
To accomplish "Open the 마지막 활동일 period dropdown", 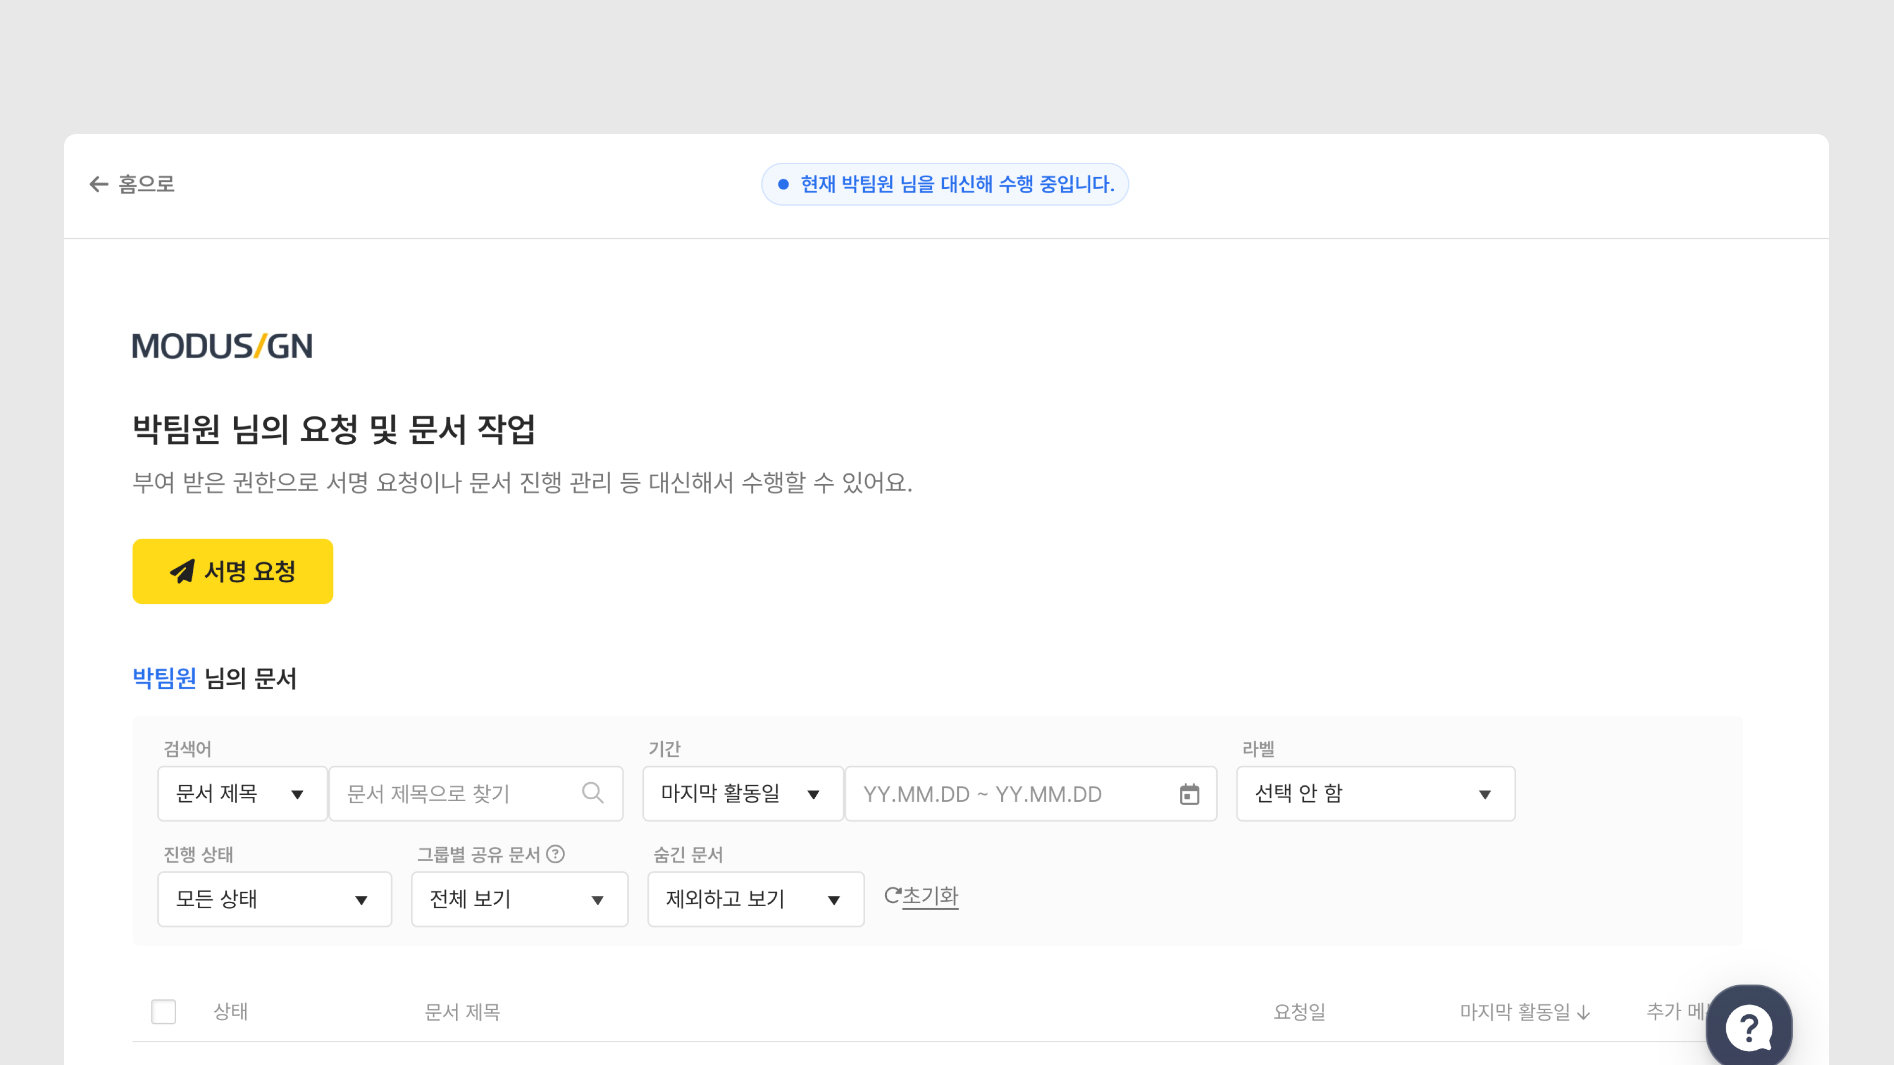I will click(x=743, y=793).
